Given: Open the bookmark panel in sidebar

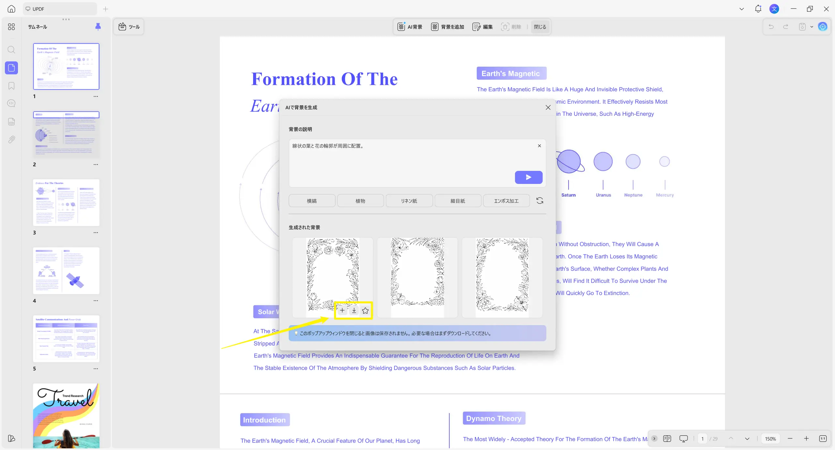Looking at the screenshot, I should pyautogui.click(x=11, y=86).
